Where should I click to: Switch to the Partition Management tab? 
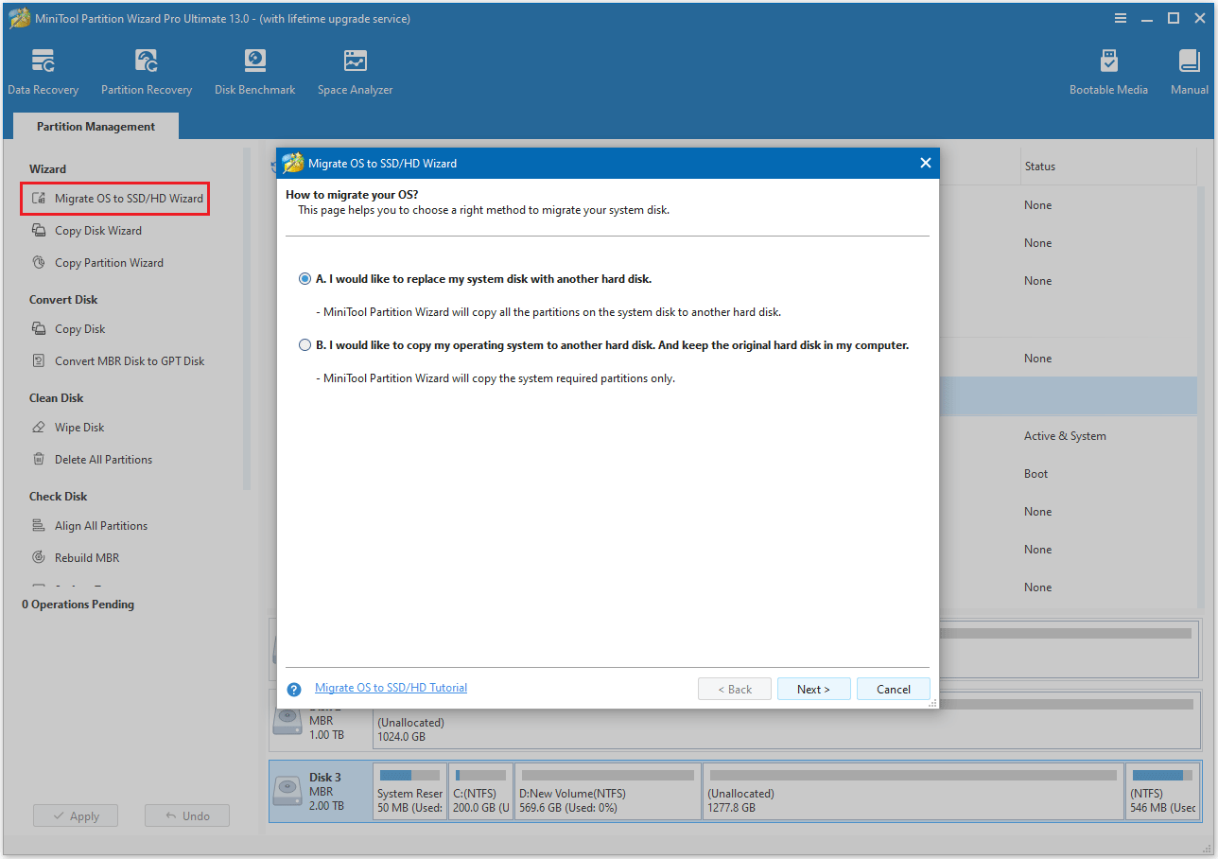(95, 125)
